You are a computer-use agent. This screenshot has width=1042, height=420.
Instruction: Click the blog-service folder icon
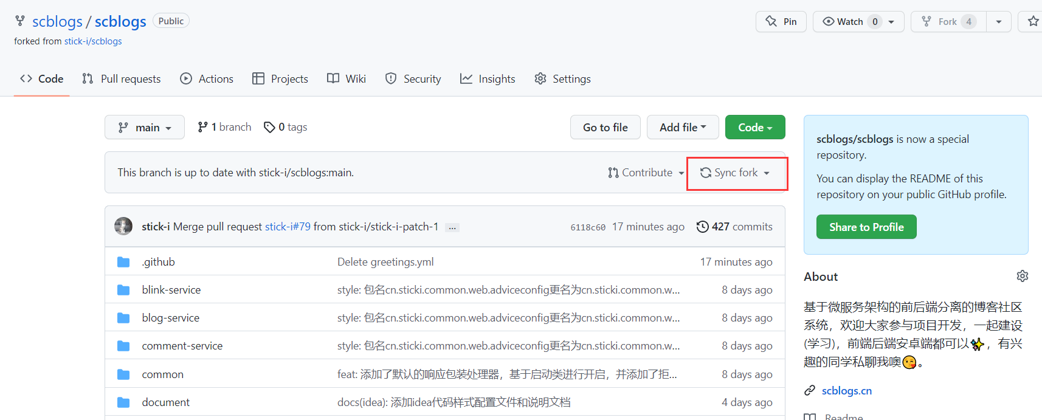tap(123, 318)
